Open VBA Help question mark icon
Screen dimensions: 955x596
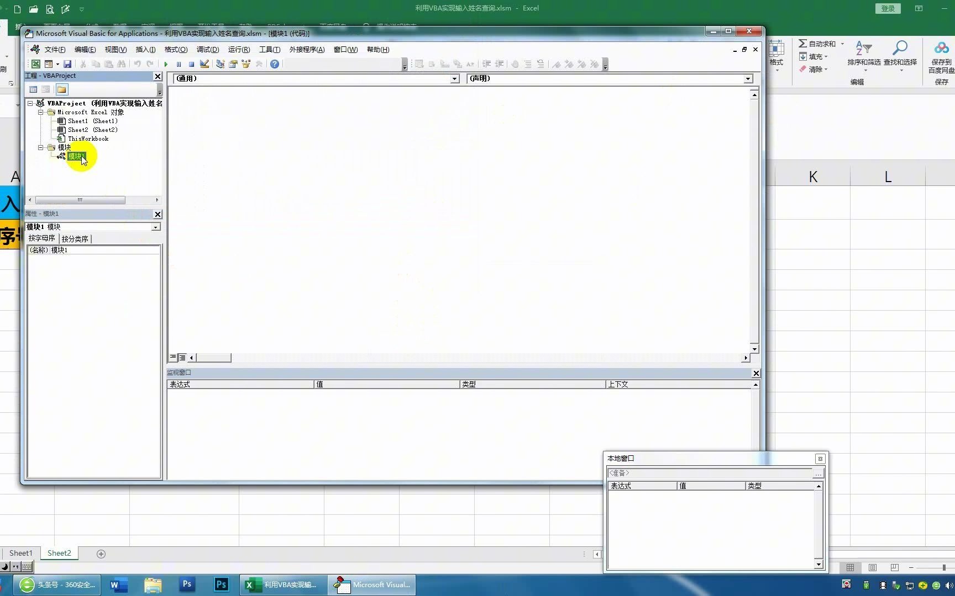(275, 64)
